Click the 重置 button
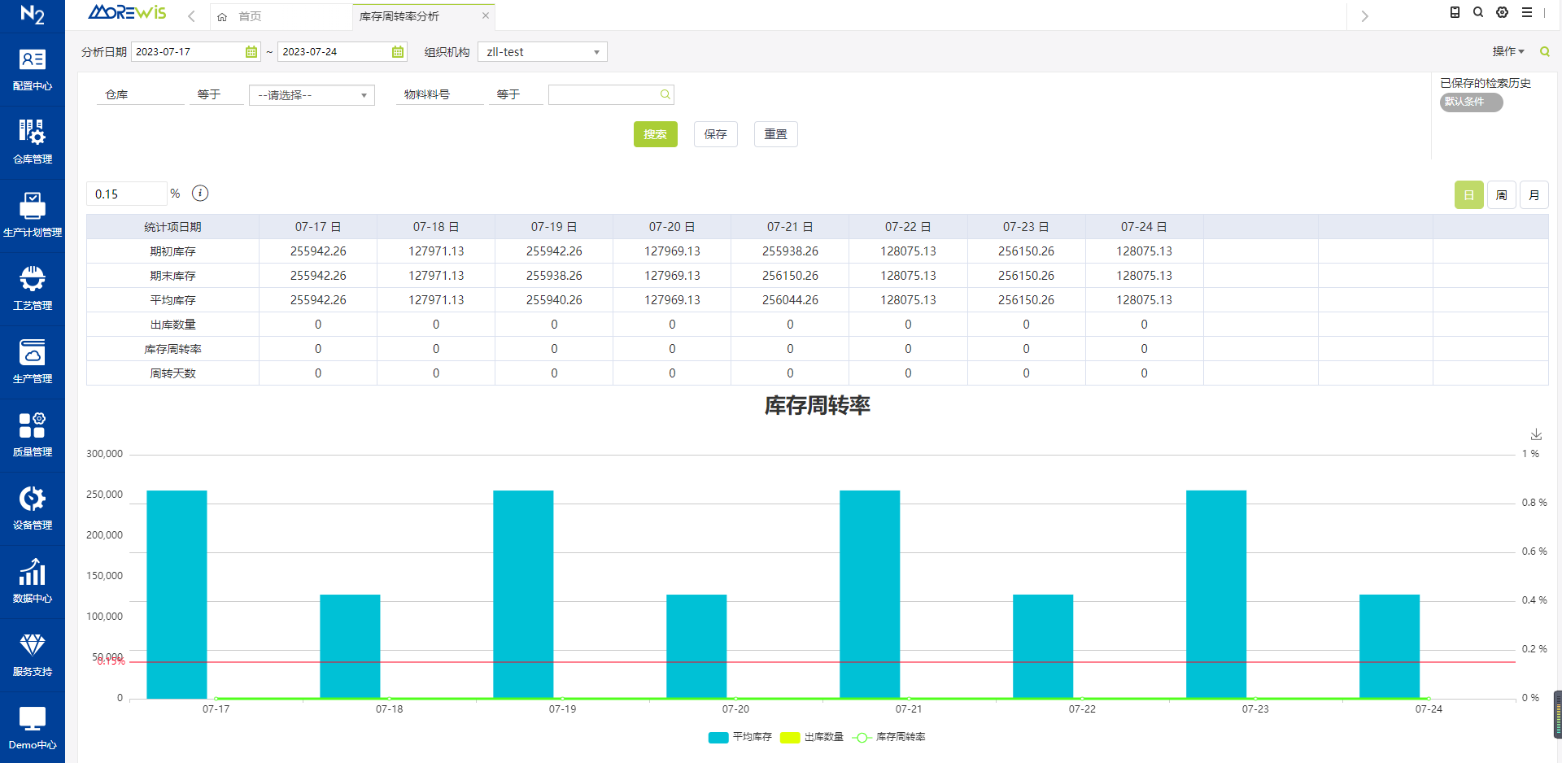 [x=775, y=134]
